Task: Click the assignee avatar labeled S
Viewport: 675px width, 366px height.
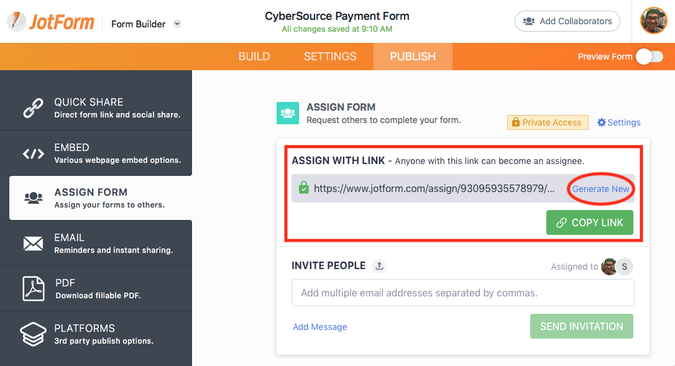Action: pos(625,267)
